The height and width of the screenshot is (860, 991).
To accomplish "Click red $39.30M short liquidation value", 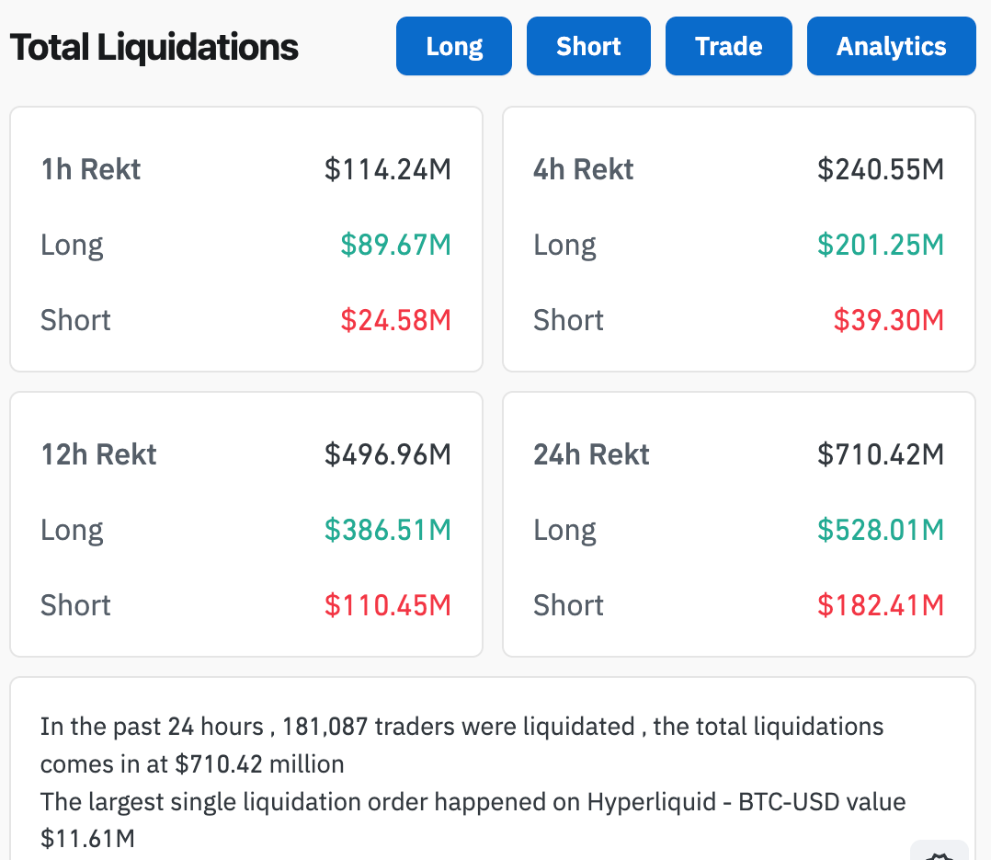I will (888, 320).
